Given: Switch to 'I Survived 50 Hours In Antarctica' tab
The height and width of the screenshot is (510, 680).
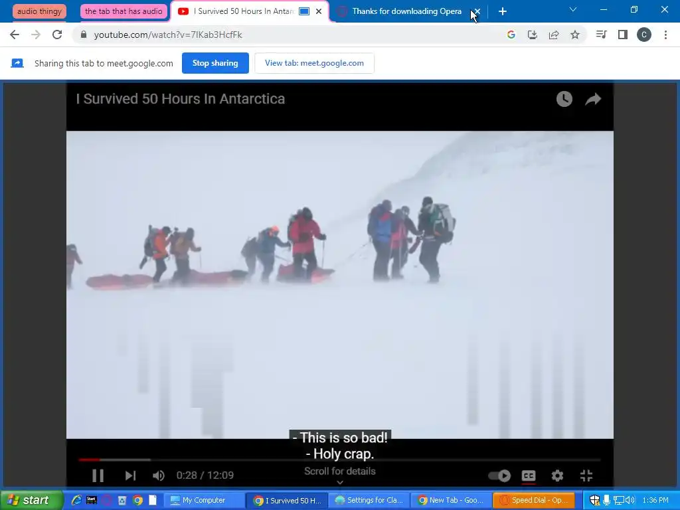Looking at the screenshot, I should (243, 11).
